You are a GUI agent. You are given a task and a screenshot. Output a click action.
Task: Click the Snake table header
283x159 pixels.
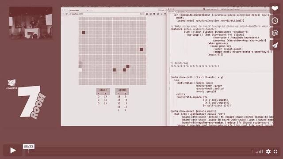[x=103, y=90]
